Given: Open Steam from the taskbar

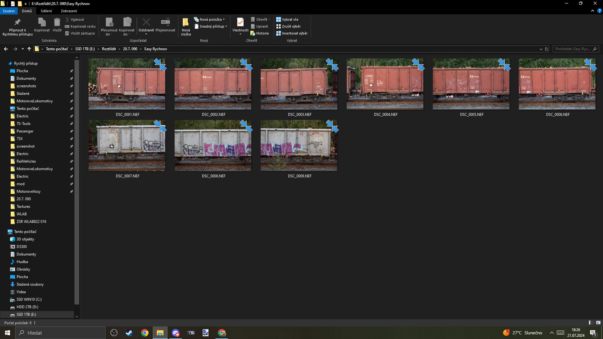Looking at the screenshot, I should tap(129, 333).
